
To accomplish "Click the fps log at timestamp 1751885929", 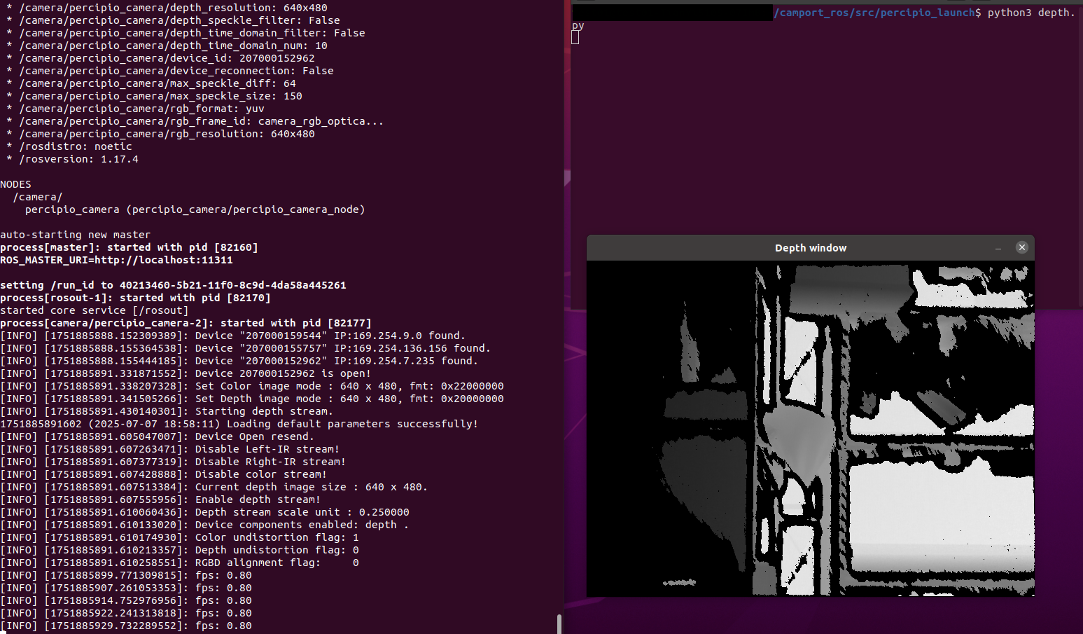I will pyautogui.click(x=126, y=626).
